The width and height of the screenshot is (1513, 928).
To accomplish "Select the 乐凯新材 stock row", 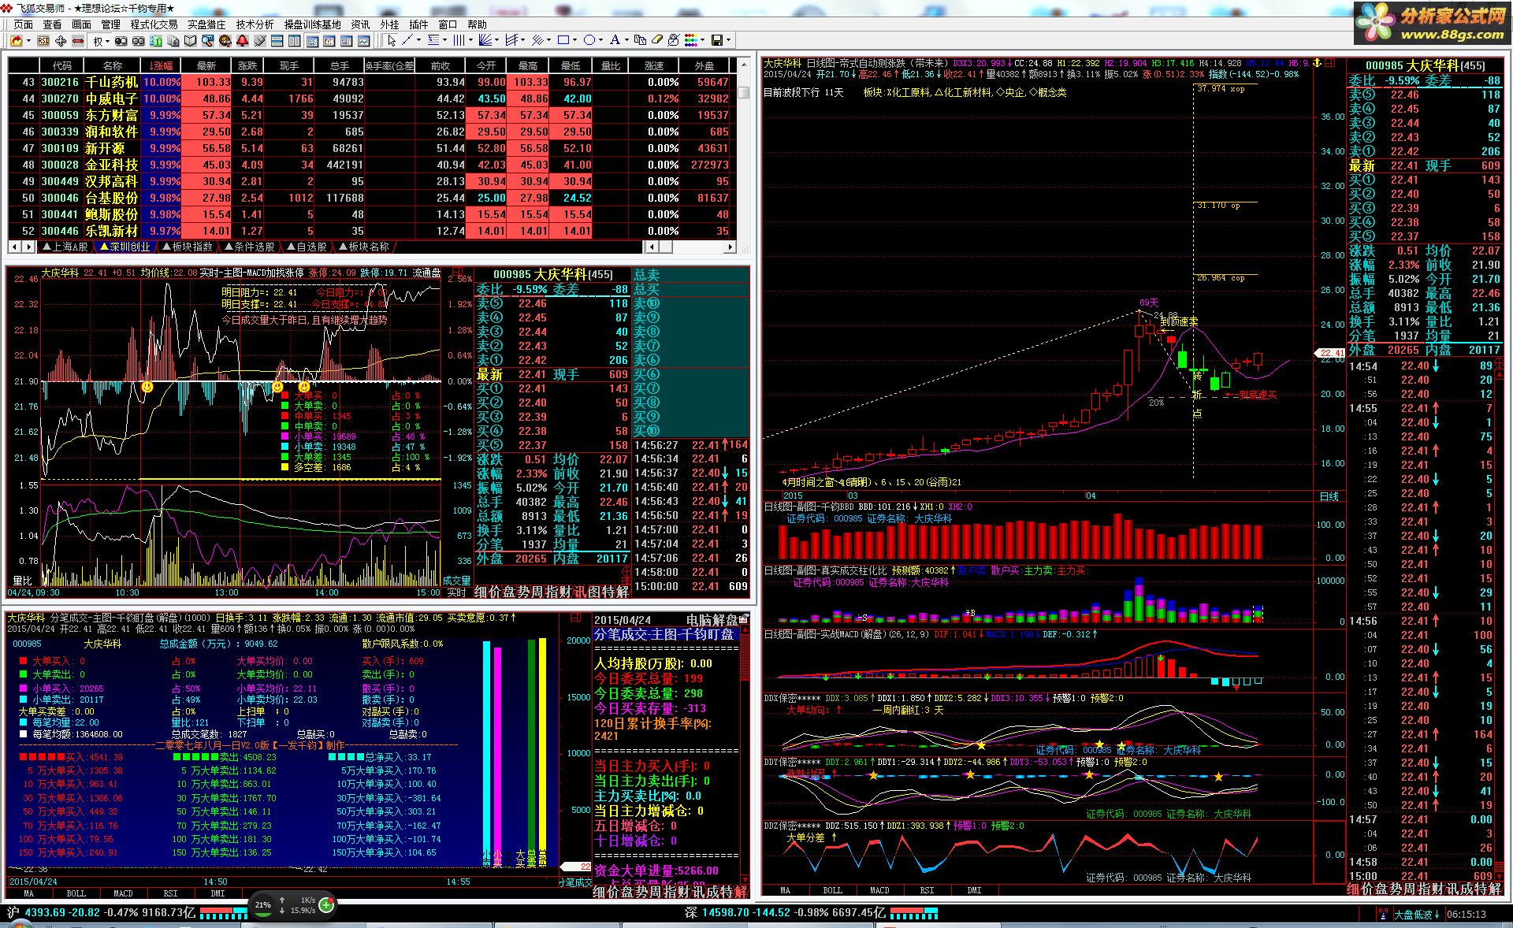I will pos(371,231).
